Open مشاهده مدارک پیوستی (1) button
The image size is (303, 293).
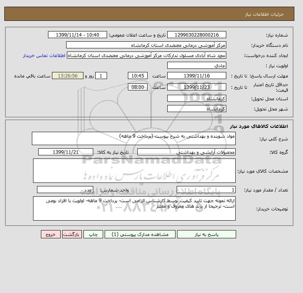click(140, 234)
